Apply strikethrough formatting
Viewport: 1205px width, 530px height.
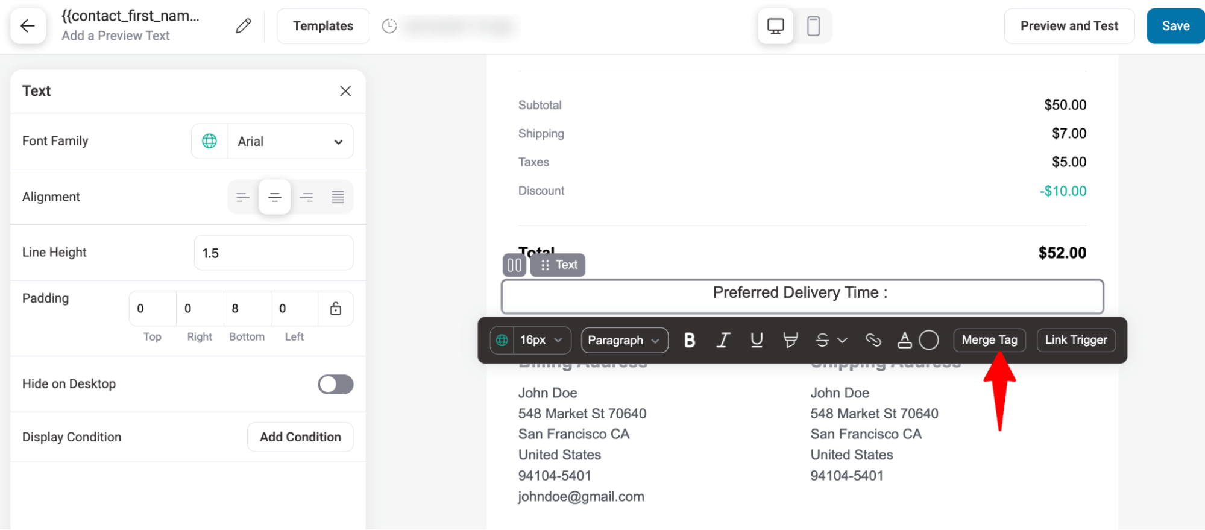click(x=822, y=341)
